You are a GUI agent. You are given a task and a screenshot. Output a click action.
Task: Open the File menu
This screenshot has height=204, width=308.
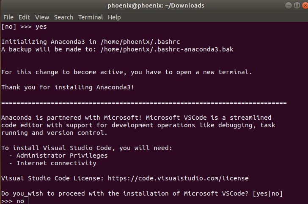coord(8,17)
